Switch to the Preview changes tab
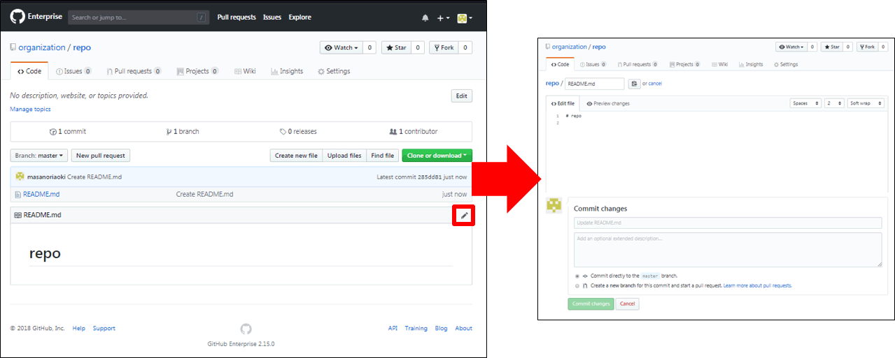The height and width of the screenshot is (358, 895). click(608, 103)
